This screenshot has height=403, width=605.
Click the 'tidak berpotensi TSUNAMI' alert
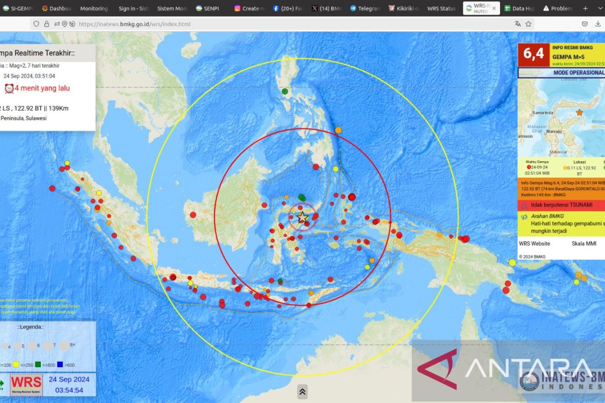(x=561, y=205)
